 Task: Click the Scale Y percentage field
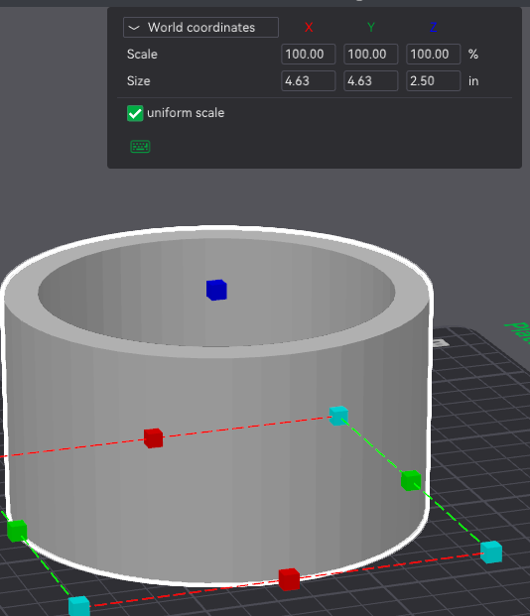point(371,54)
